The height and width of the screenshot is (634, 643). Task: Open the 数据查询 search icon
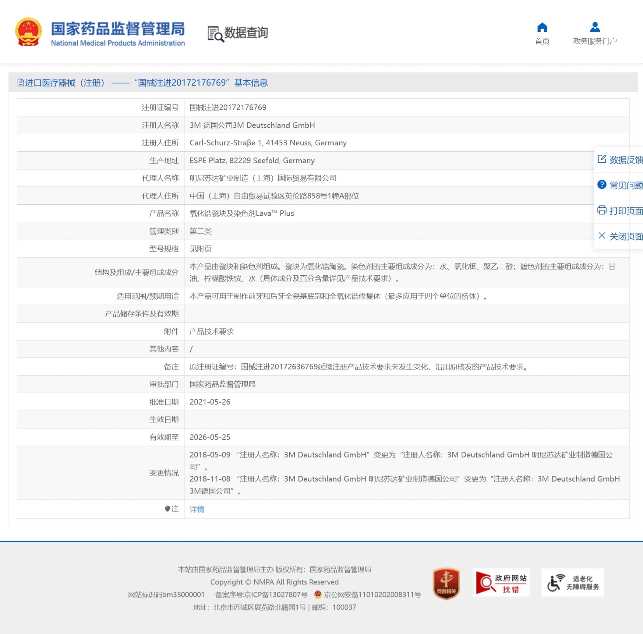(215, 34)
